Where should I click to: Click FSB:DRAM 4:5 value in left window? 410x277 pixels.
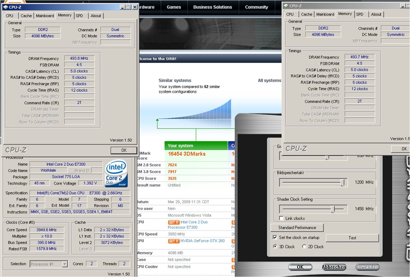pos(79,65)
